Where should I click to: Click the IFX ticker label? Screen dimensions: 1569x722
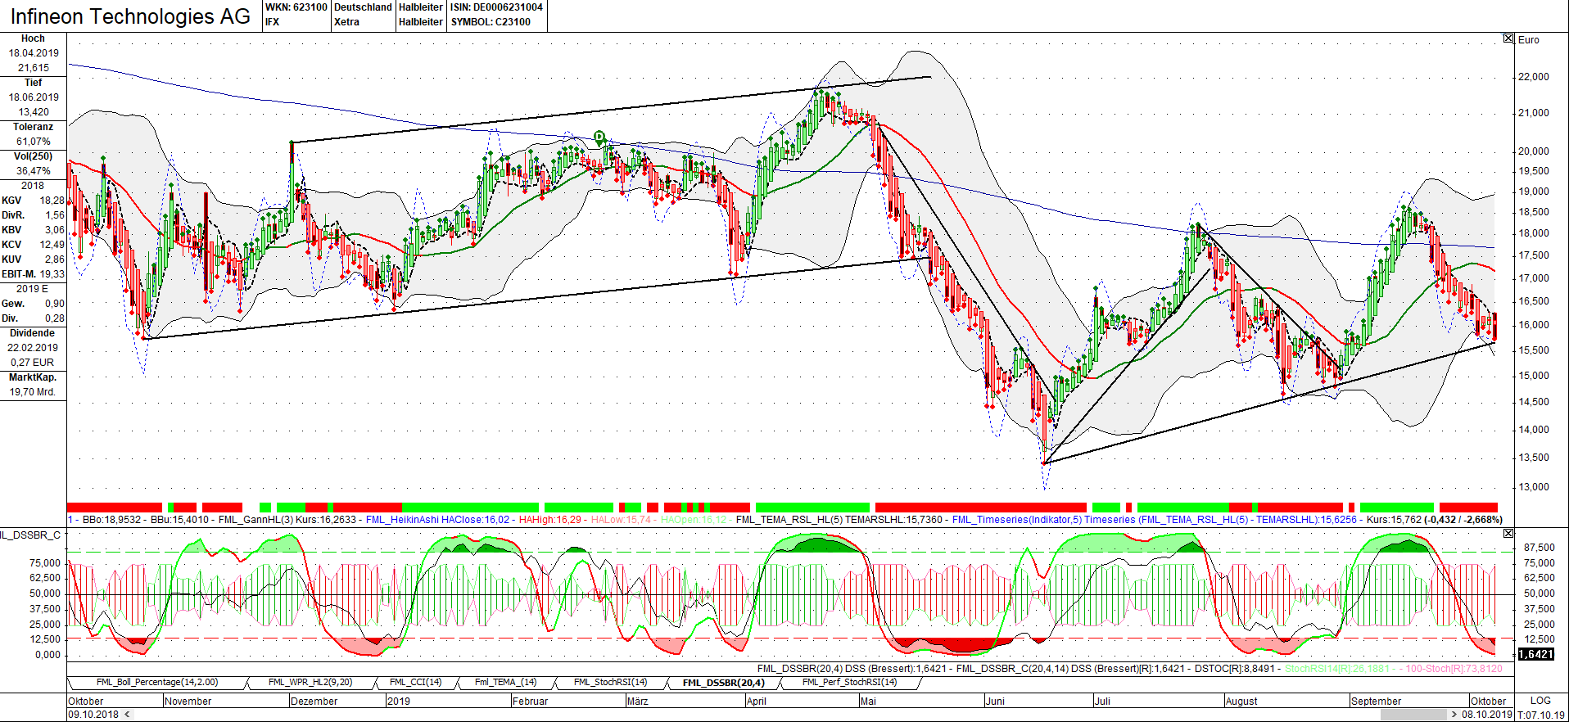[273, 22]
